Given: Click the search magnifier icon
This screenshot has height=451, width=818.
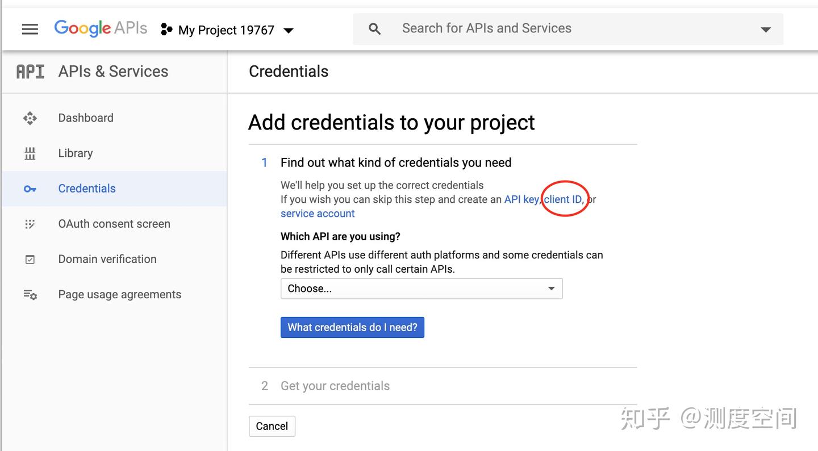Looking at the screenshot, I should [x=374, y=29].
